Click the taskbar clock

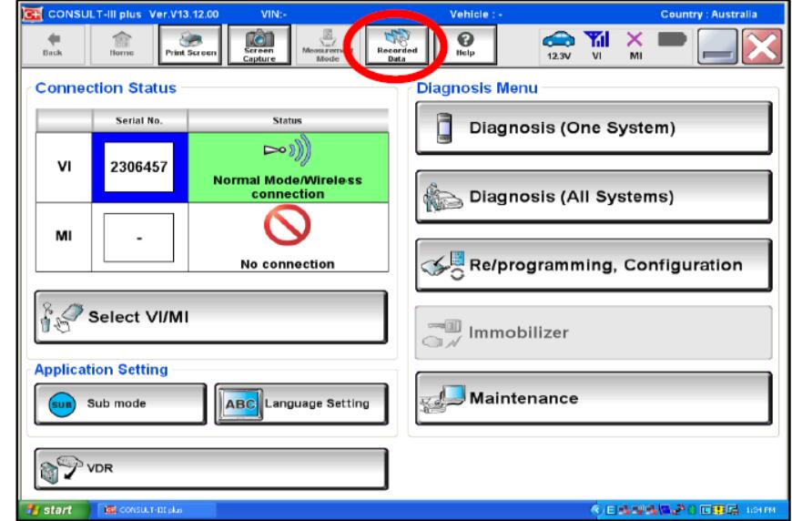[761, 510]
